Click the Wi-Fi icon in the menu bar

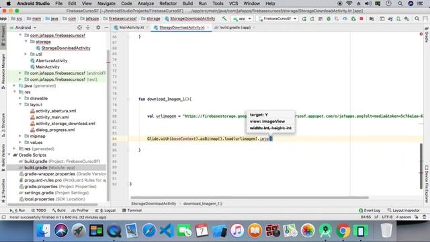coord(349,3)
